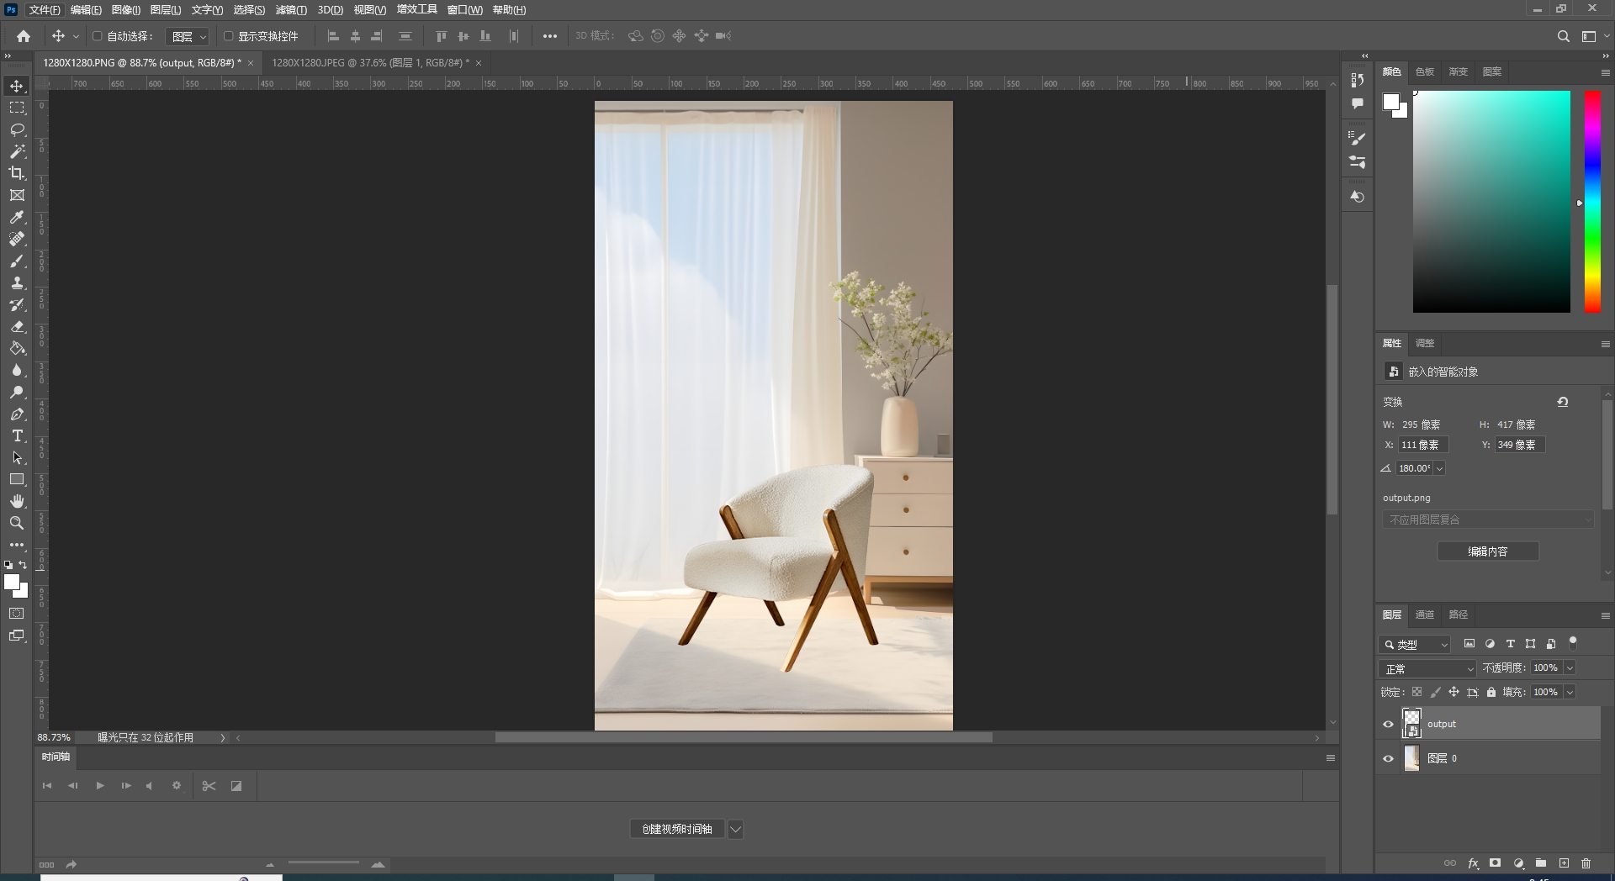Select the Pen tool

pyautogui.click(x=17, y=414)
